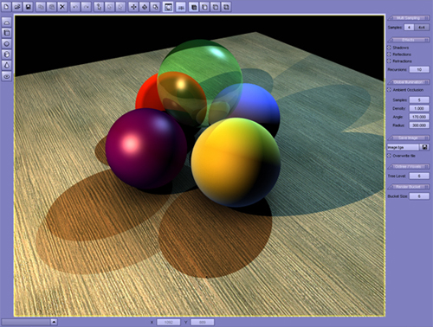Select the pointer selection tool icon
This screenshot has width=433, height=327.
point(99,7)
